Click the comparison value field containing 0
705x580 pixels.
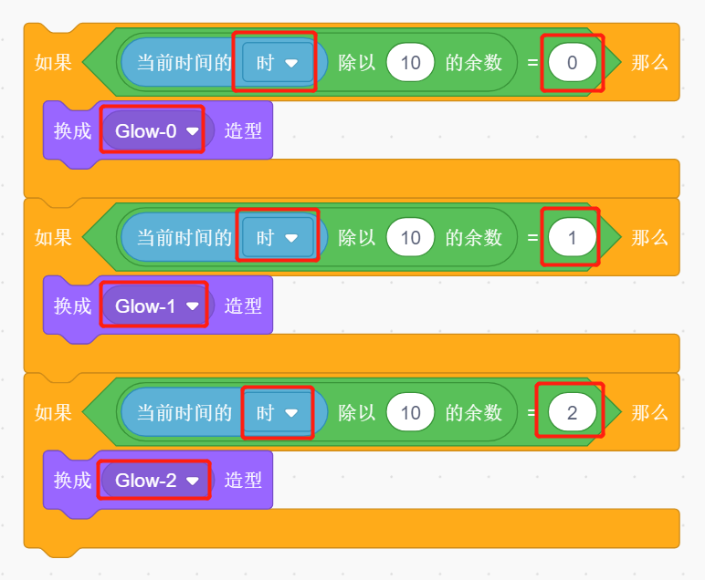tap(572, 62)
